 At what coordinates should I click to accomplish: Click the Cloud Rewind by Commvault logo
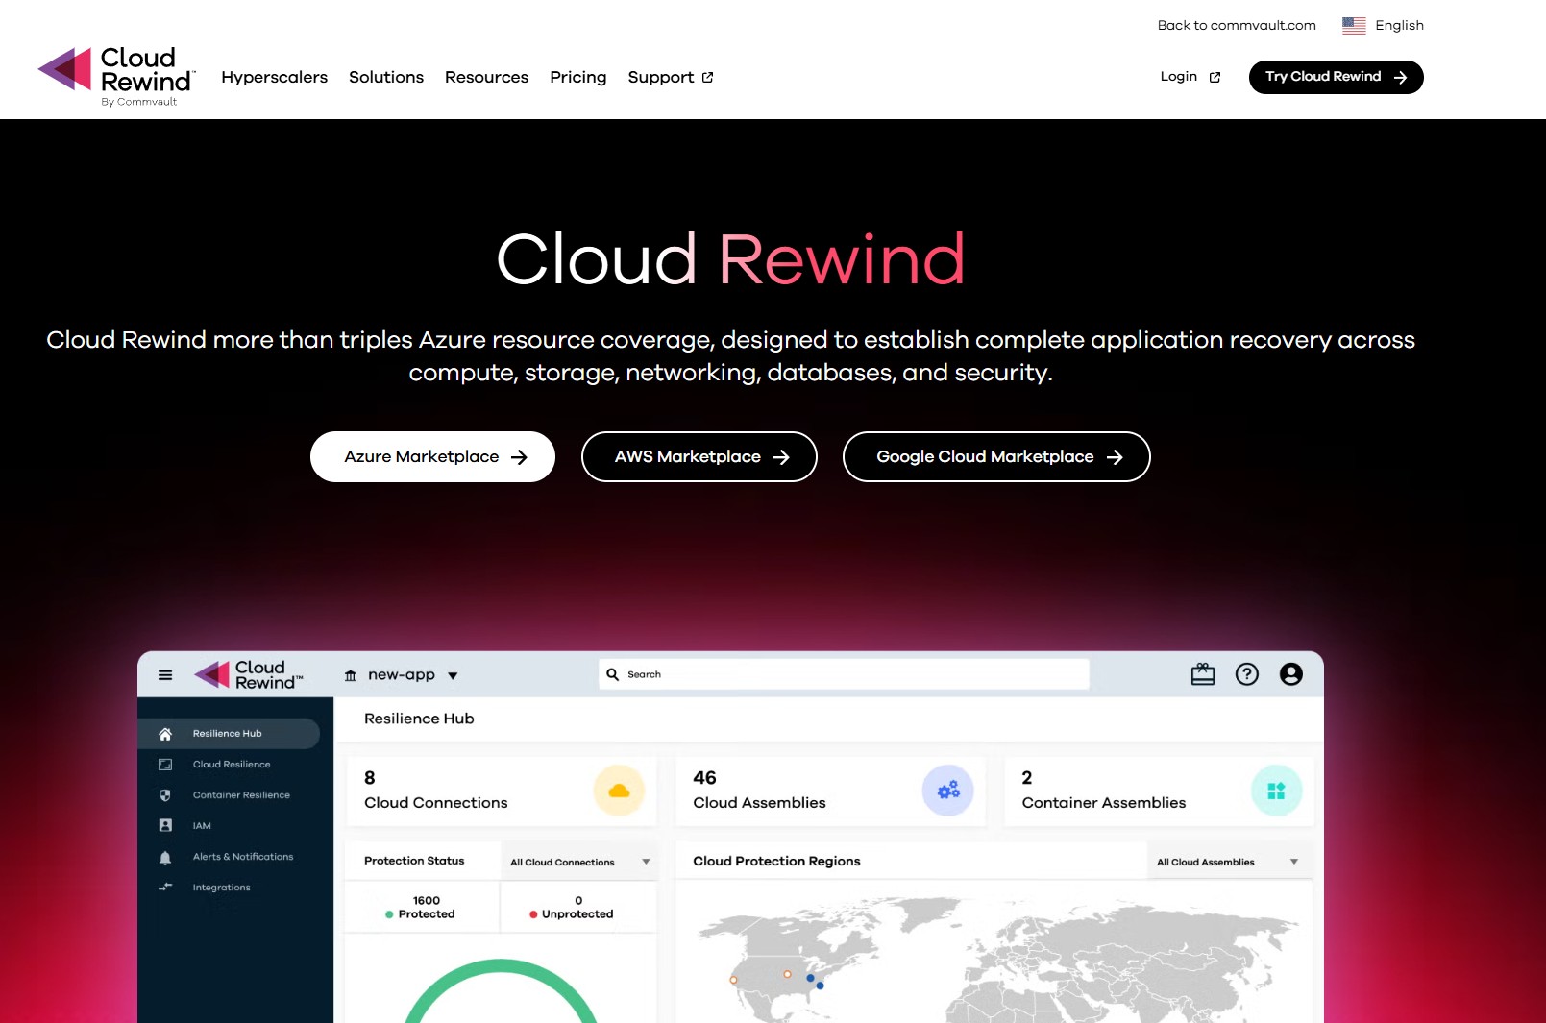pyautogui.click(x=116, y=77)
